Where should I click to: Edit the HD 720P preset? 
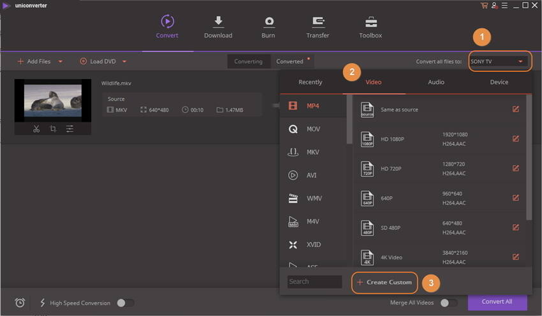pyautogui.click(x=515, y=168)
